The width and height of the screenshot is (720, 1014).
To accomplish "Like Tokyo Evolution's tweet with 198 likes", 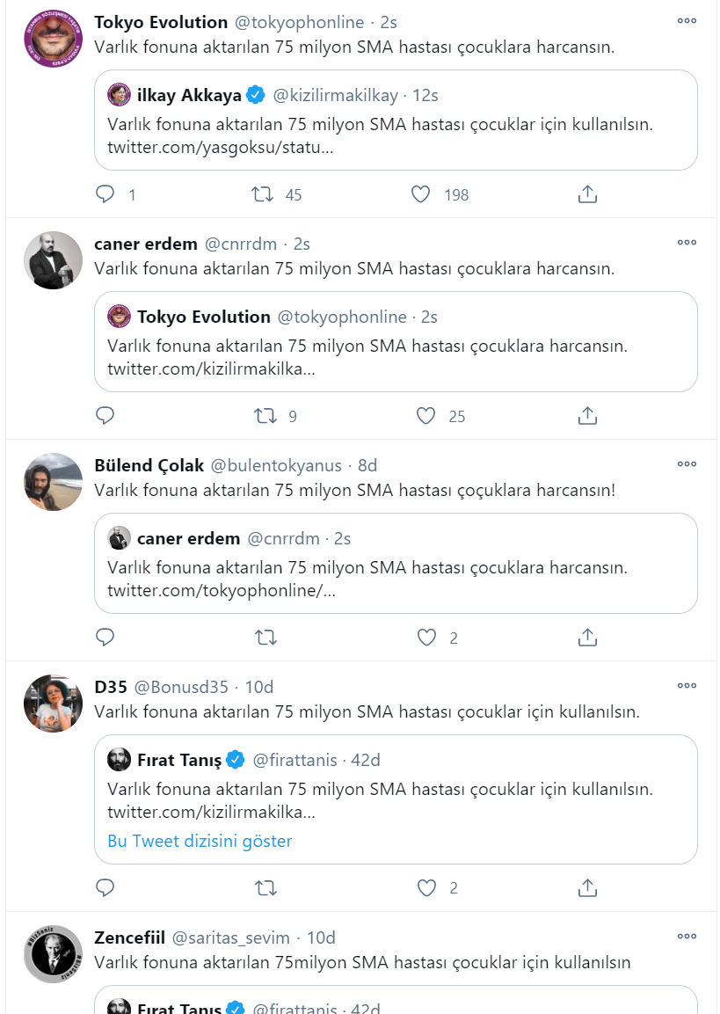I will (x=421, y=194).
